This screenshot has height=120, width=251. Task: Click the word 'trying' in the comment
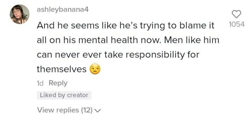(x=144, y=26)
